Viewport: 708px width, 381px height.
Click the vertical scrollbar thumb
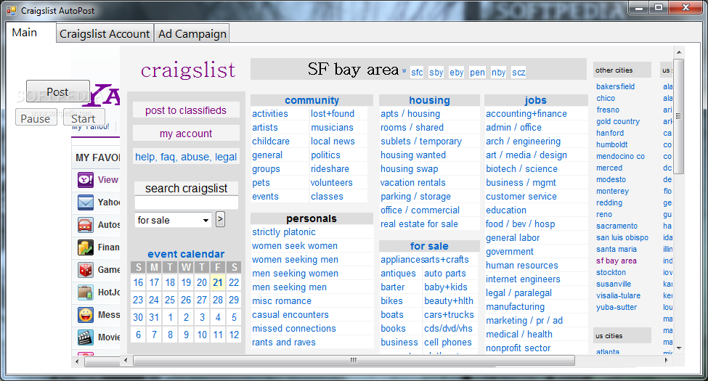(x=679, y=116)
